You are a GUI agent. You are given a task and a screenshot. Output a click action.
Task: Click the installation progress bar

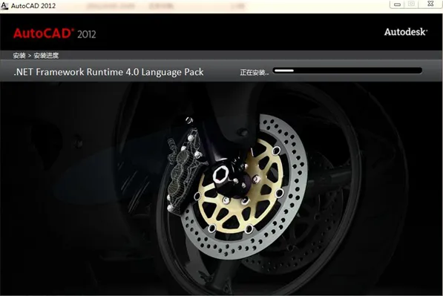(x=347, y=70)
